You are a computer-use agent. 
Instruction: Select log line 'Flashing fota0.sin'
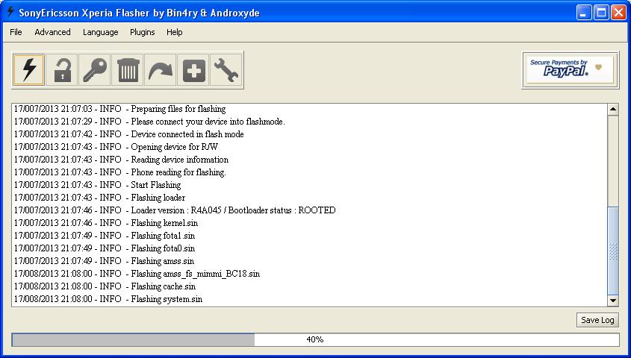(x=105, y=248)
